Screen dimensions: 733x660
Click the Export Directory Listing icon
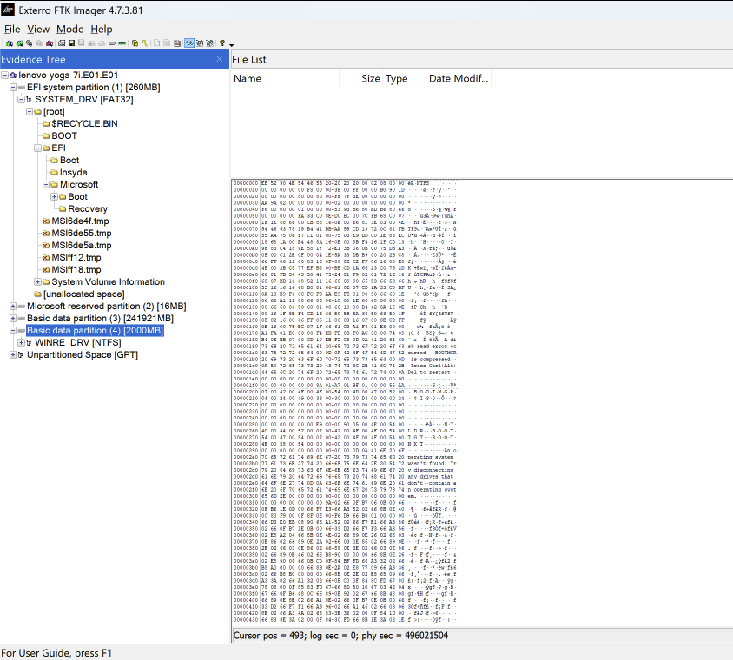177,43
